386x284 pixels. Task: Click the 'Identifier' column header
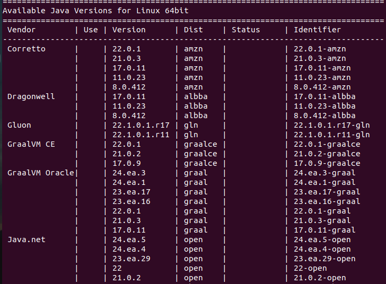click(317, 30)
